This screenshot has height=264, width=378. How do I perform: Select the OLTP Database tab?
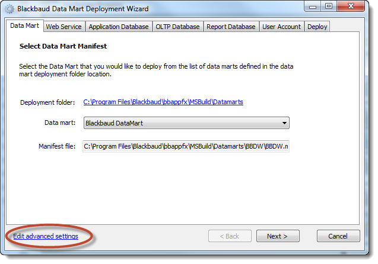pos(177,27)
